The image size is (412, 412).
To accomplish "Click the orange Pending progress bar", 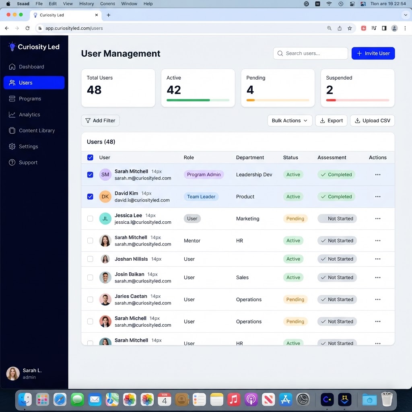I will coord(278,100).
